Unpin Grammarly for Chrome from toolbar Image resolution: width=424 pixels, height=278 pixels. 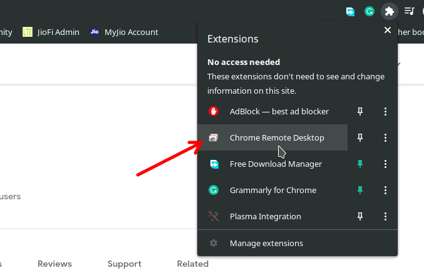coord(359,190)
